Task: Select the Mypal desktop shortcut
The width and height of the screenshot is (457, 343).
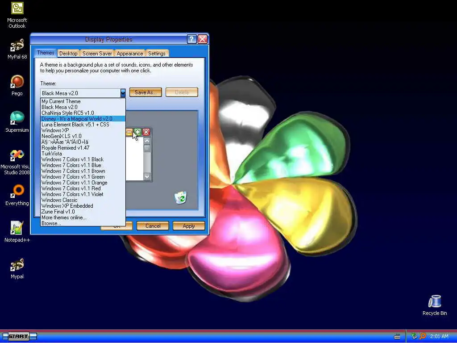Action: 17,268
